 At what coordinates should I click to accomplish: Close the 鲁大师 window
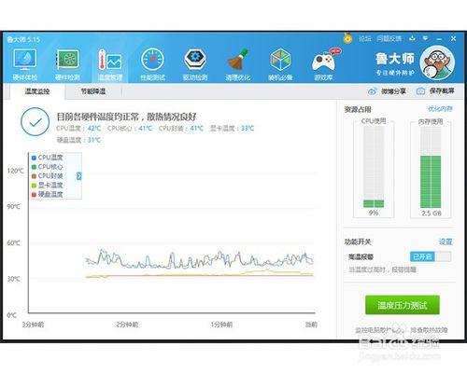pos(454,38)
